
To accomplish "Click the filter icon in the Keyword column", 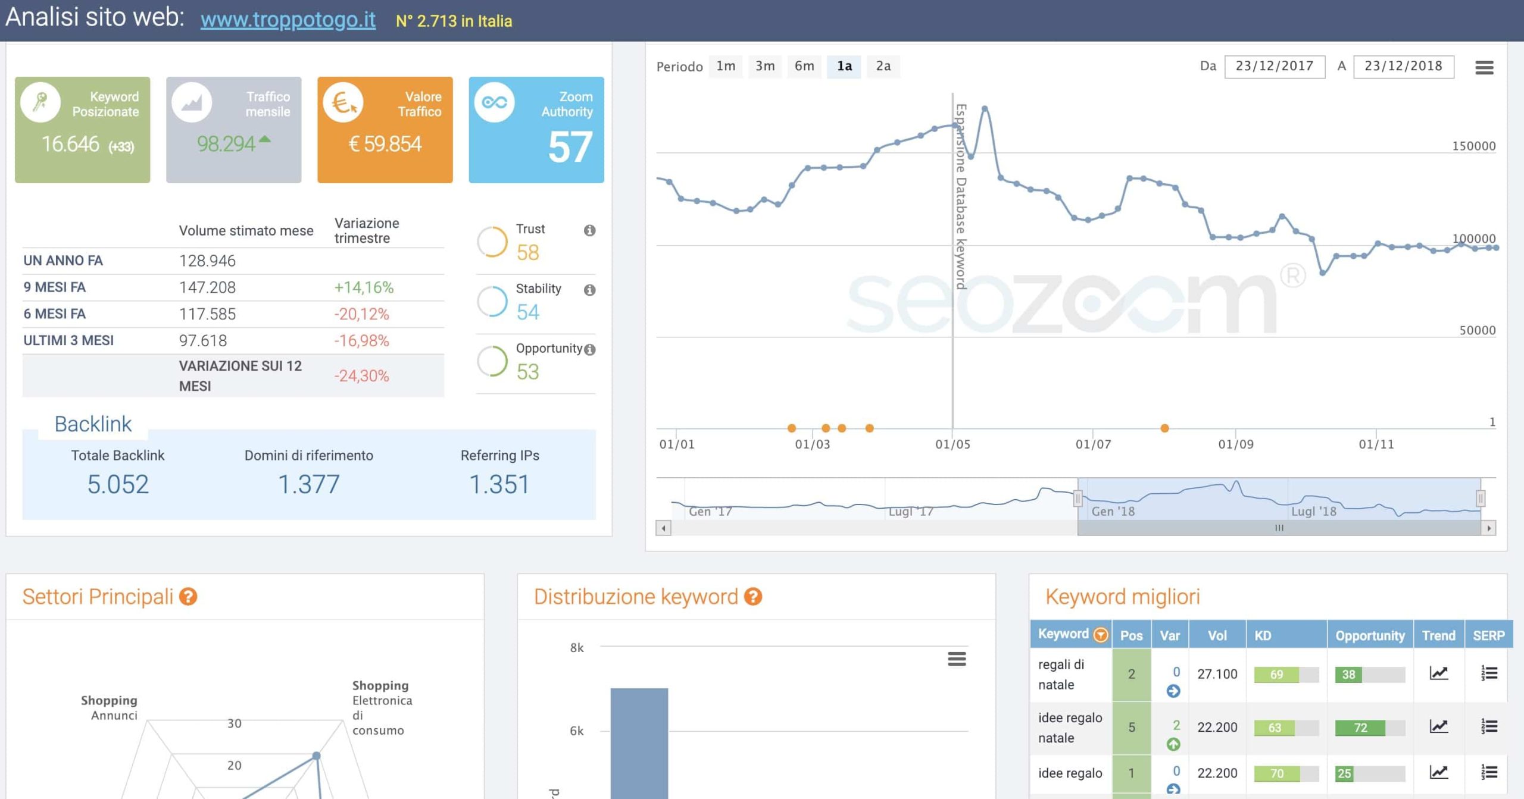I will pyautogui.click(x=1101, y=635).
